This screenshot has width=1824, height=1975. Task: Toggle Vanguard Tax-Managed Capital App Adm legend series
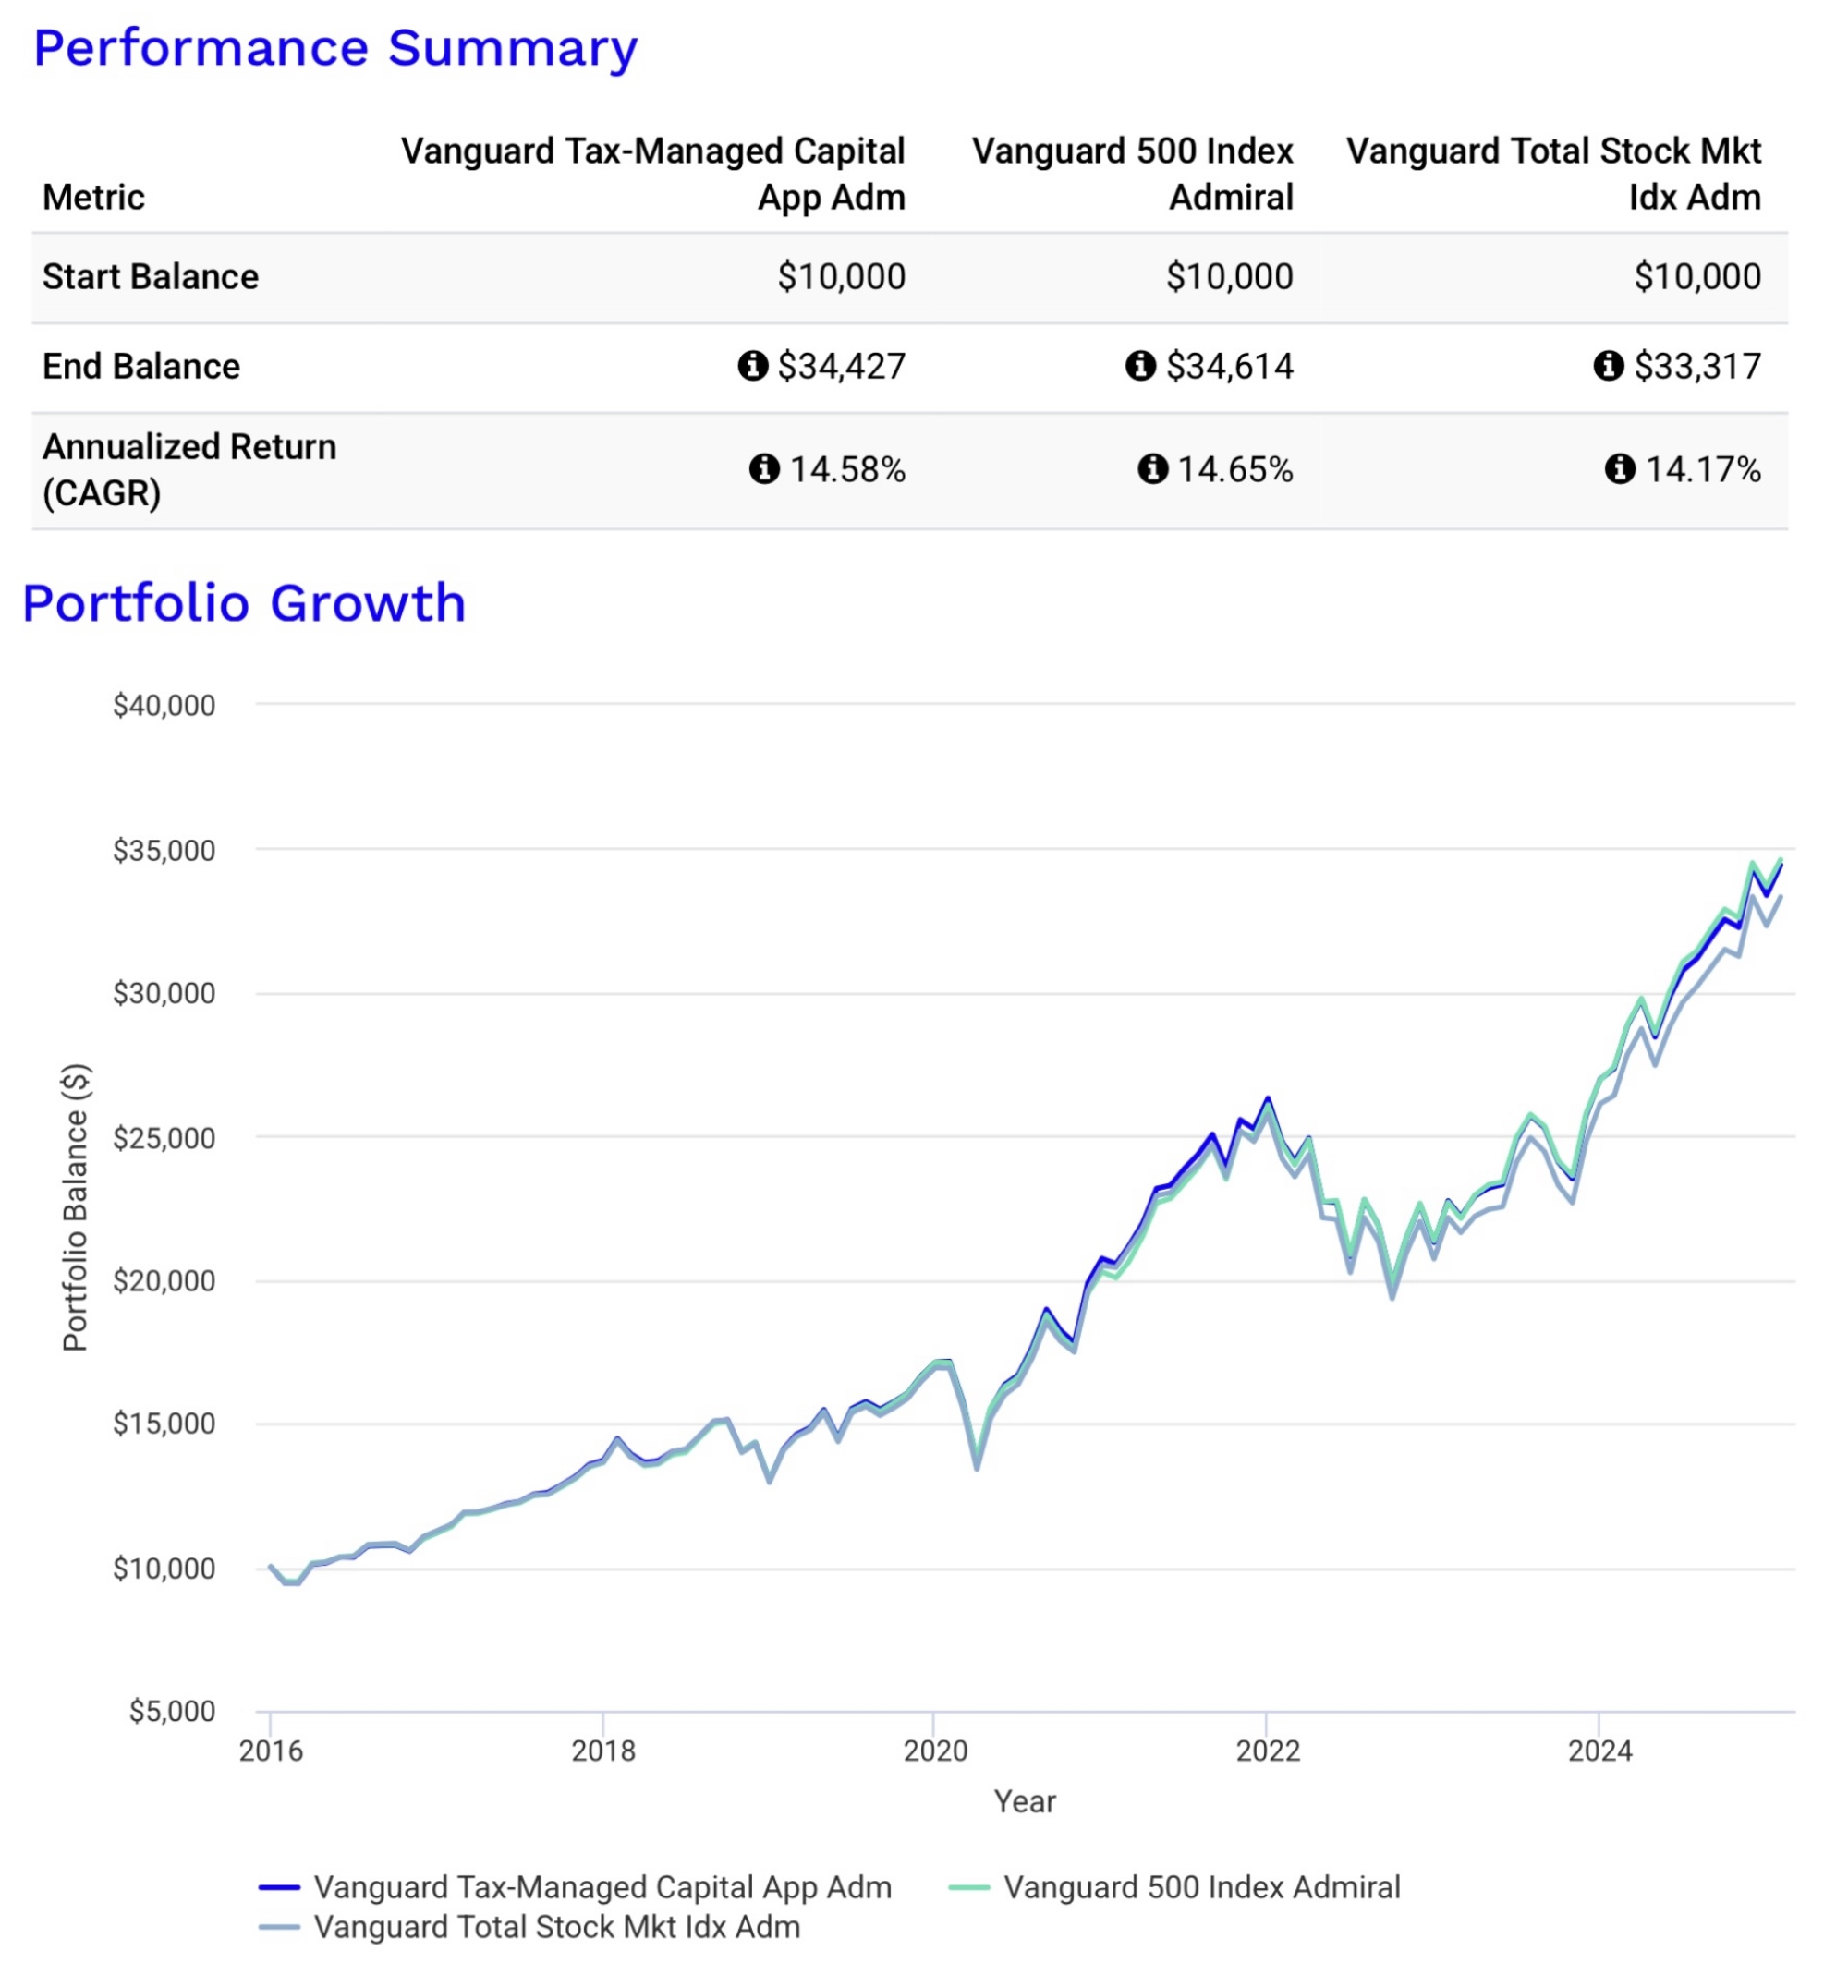pos(576,1887)
